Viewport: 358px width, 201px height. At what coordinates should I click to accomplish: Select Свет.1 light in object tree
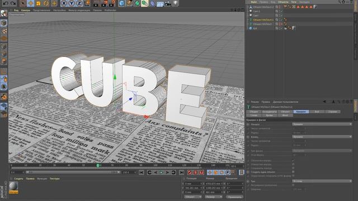coord(256,11)
